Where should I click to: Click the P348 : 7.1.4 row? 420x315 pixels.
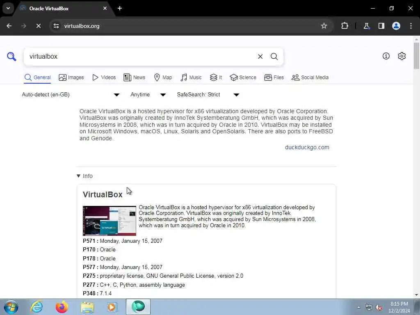tap(97, 294)
